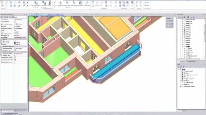
Task: Click first icon in Геометрия bottom row
Action: point(120,6)
